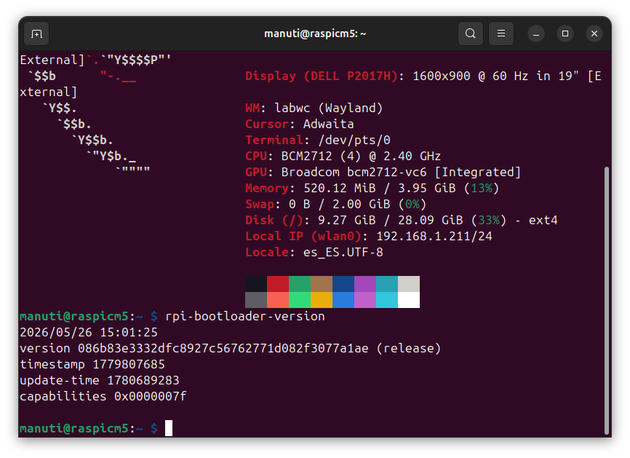Click the bright cyan color block

coord(387,300)
